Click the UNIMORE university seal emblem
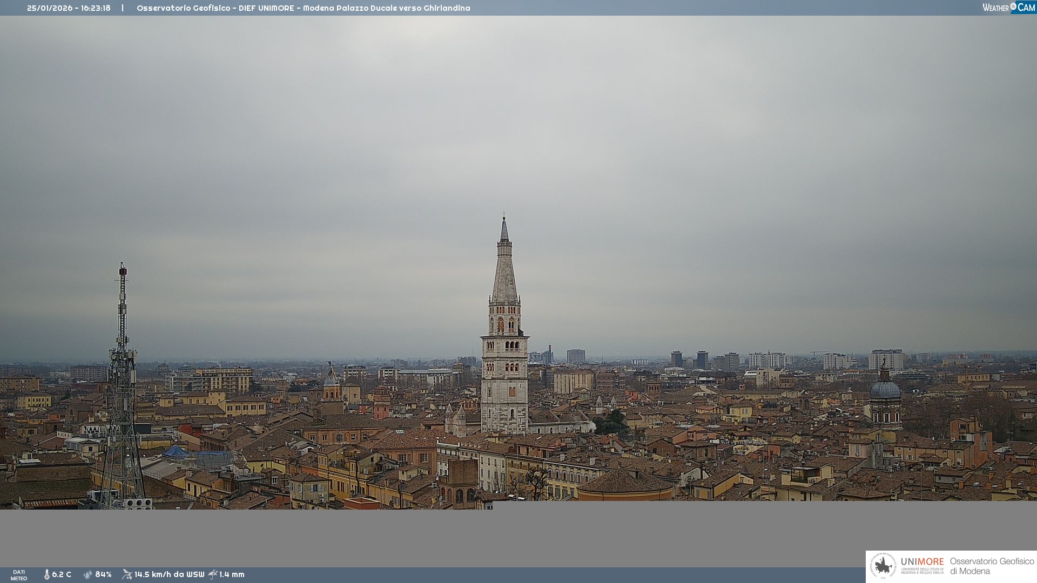This screenshot has width=1037, height=583. tap(883, 566)
